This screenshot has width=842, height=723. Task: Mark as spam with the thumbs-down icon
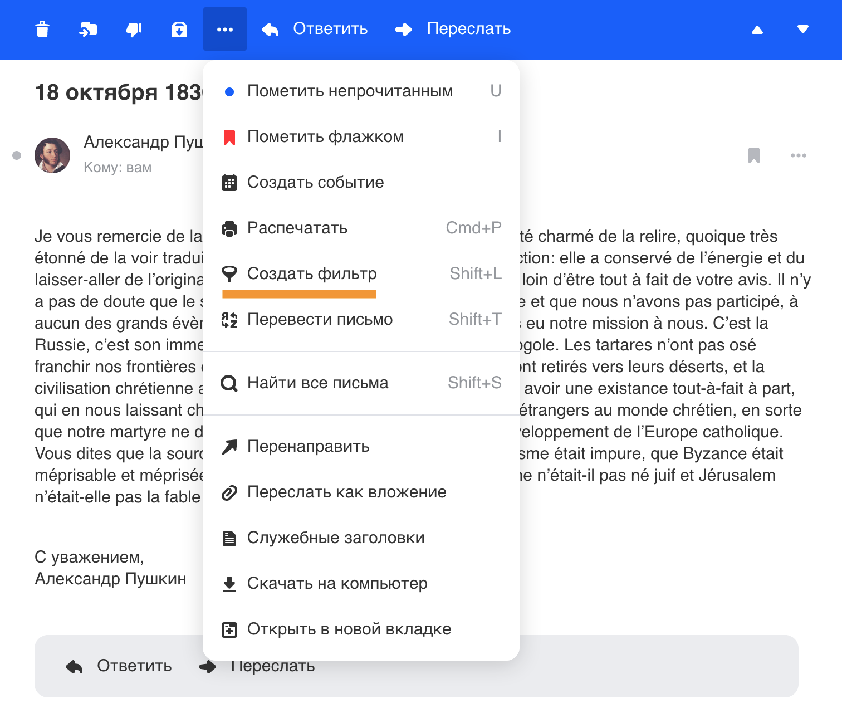coord(134,29)
